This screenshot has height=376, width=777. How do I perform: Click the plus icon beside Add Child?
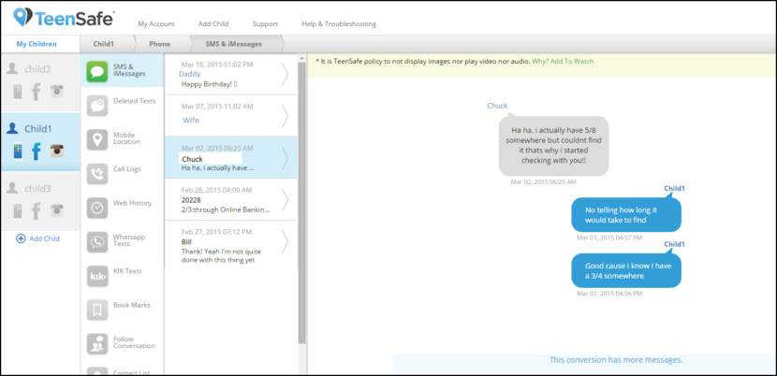(x=21, y=239)
